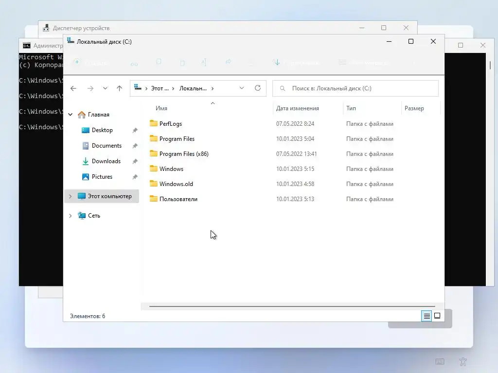
Task: Open the accessibility icon at bottom right
Action: [x=463, y=361]
